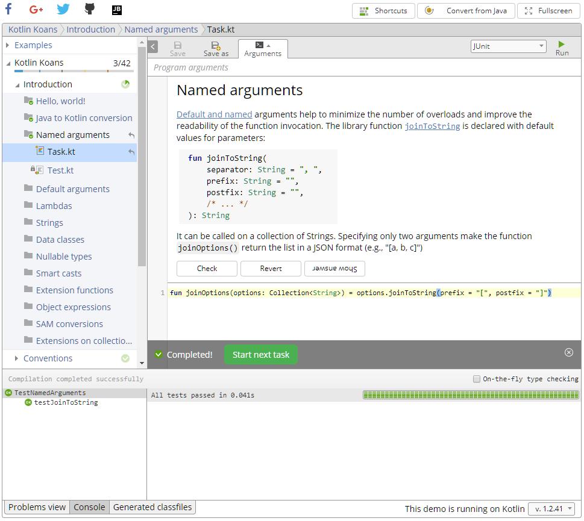
Task: Click the Twitter bird icon
Action: click(63, 9)
